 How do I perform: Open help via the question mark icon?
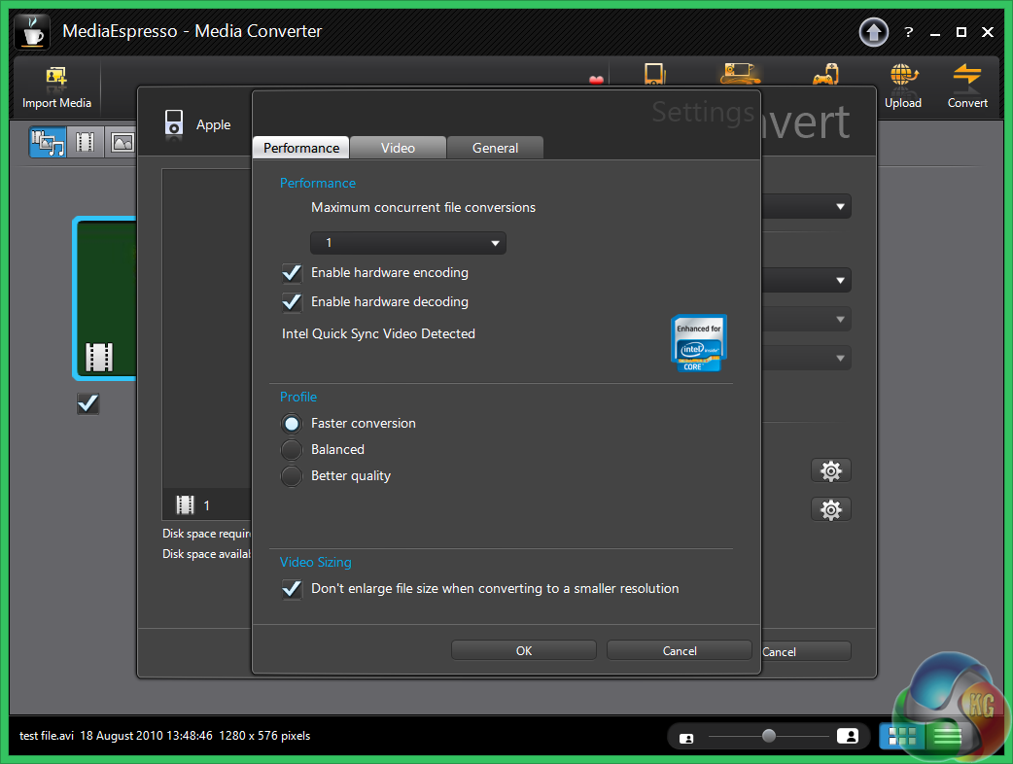[x=909, y=32]
